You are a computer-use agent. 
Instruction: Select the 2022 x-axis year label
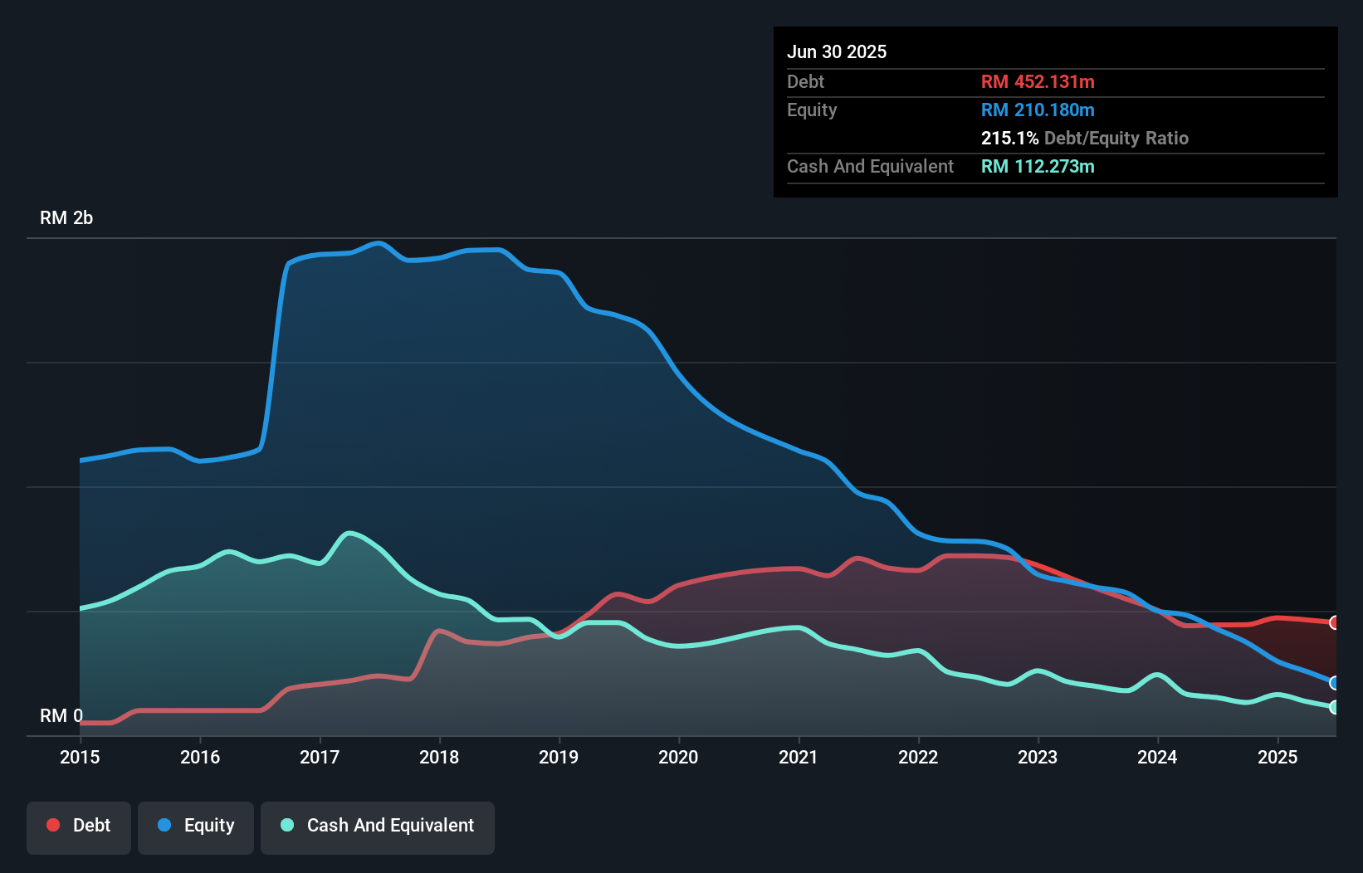pos(918,757)
